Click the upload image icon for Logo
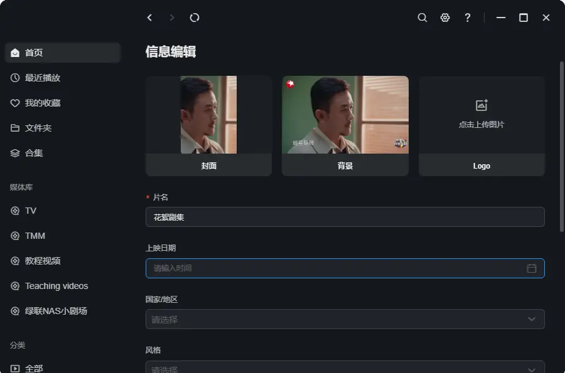This screenshot has width=565, height=373. [x=482, y=105]
